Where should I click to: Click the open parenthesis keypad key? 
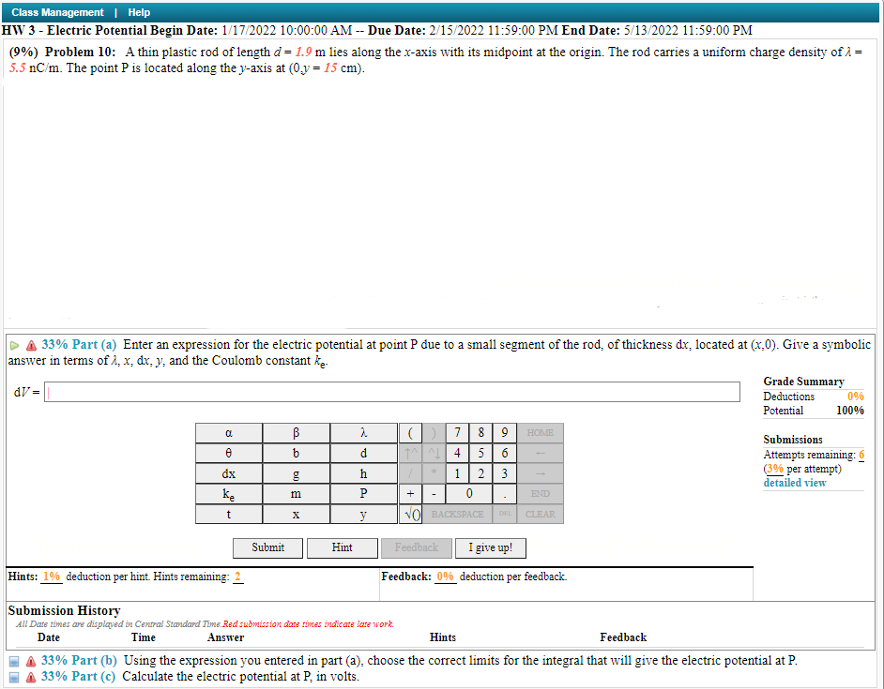click(x=410, y=432)
